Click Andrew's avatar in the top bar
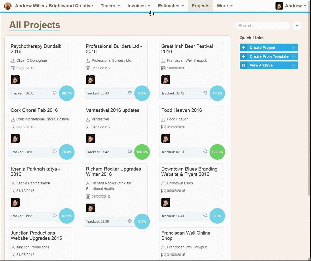Image resolution: width=311 pixels, height=261 pixels. point(279,6)
